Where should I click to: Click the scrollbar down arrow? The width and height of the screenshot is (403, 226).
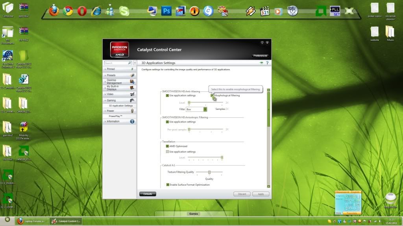(268, 186)
